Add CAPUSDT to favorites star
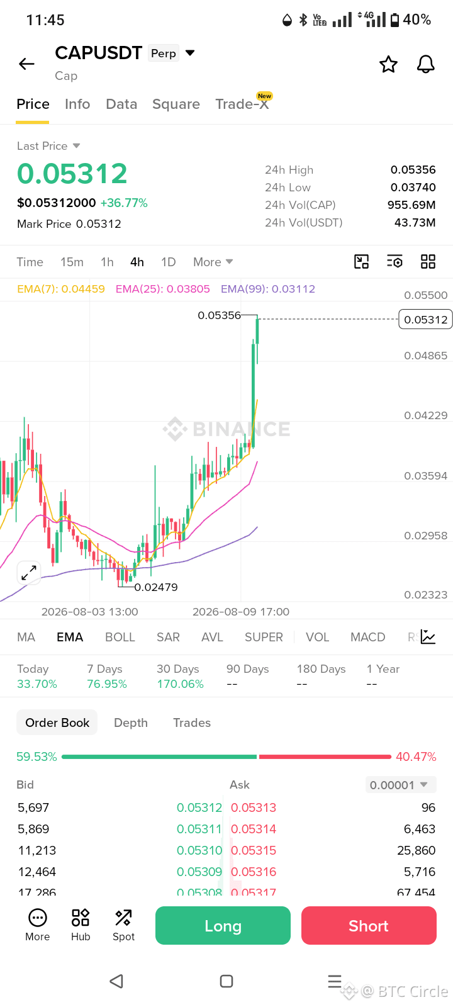 pos(388,64)
